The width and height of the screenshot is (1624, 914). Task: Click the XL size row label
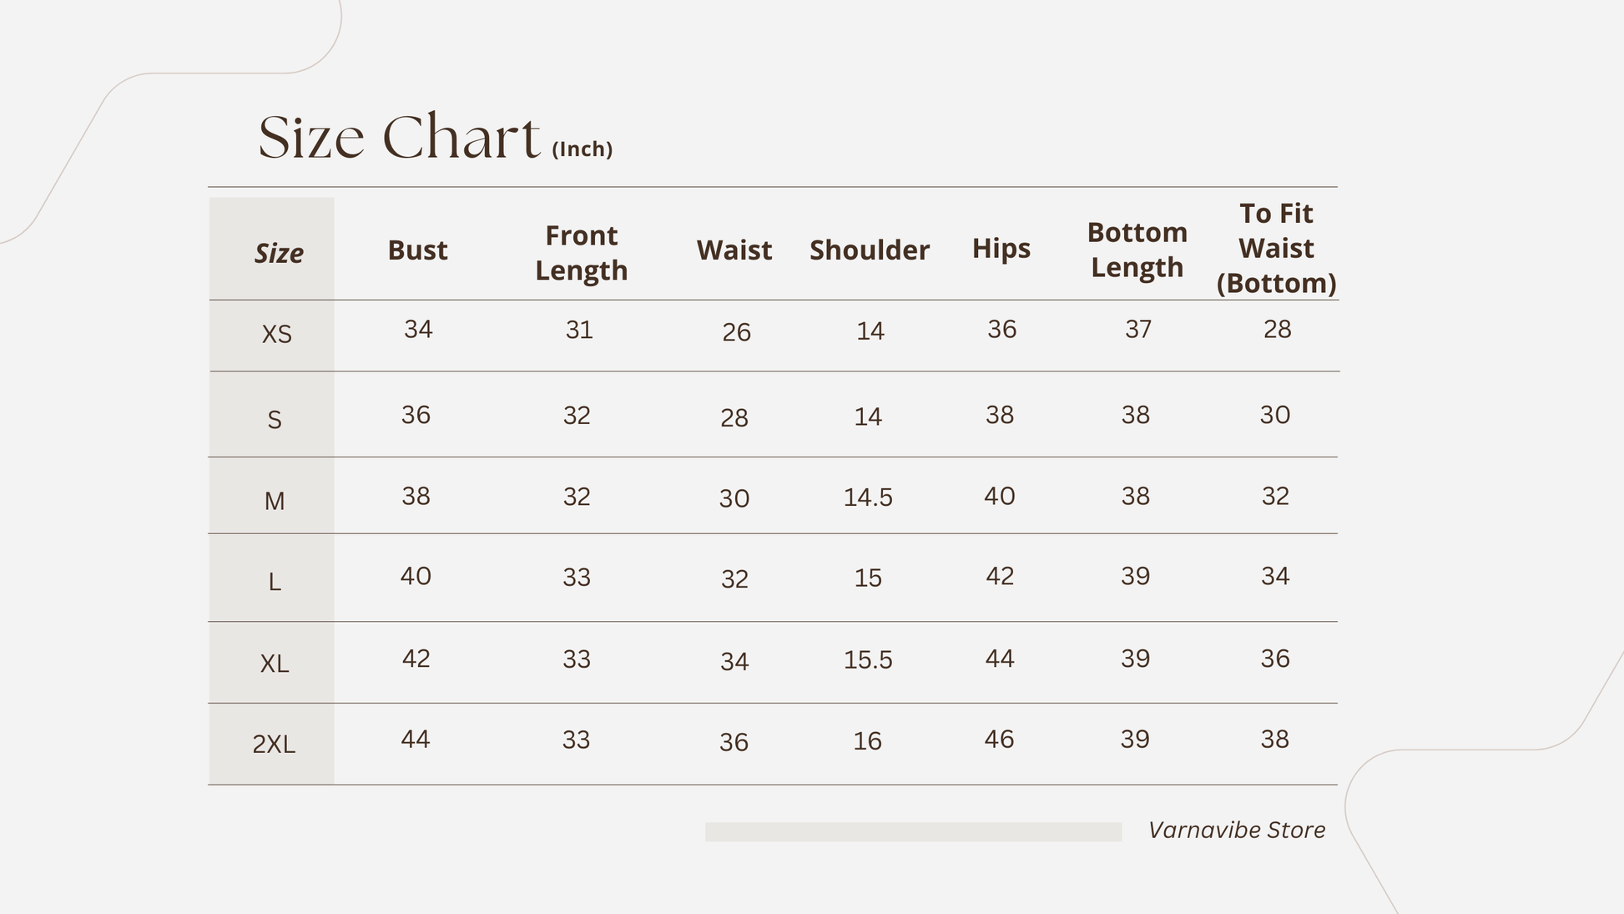(275, 664)
